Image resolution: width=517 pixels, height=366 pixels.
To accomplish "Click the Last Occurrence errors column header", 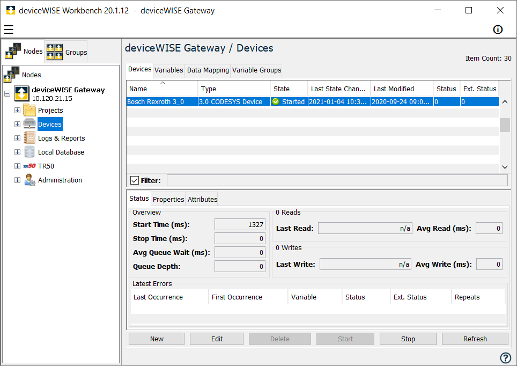I will point(169,297).
